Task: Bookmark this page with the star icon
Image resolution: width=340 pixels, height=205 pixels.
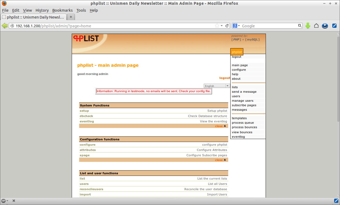Action: pos(217,26)
